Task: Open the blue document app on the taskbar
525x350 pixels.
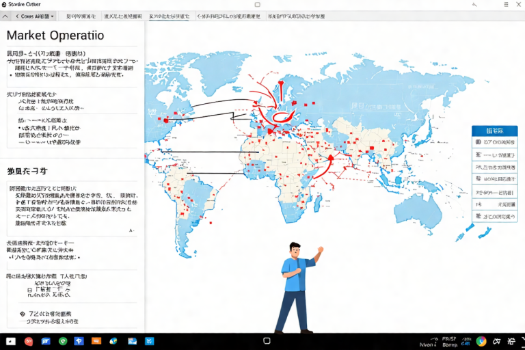Action: click(x=46, y=341)
